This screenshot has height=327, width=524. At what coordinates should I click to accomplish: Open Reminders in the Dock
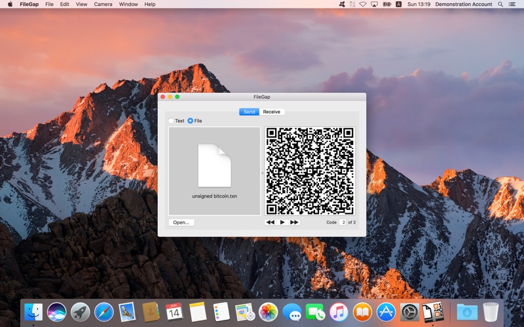(x=221, y=312)
